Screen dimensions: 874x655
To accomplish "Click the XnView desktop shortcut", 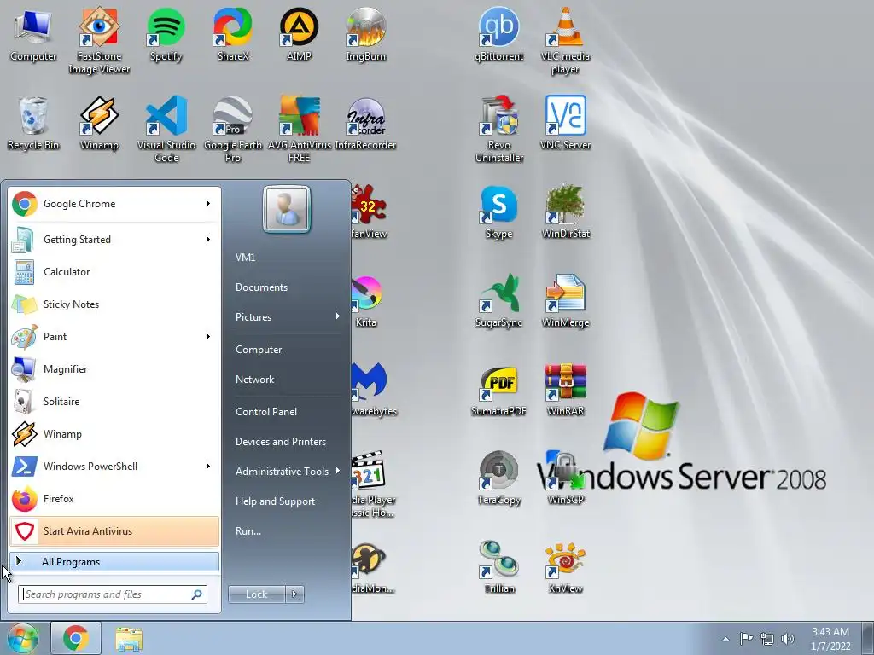I will 565,567.
